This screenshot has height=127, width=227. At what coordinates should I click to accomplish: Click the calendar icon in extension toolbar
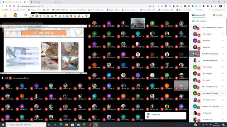pos(37,16)
